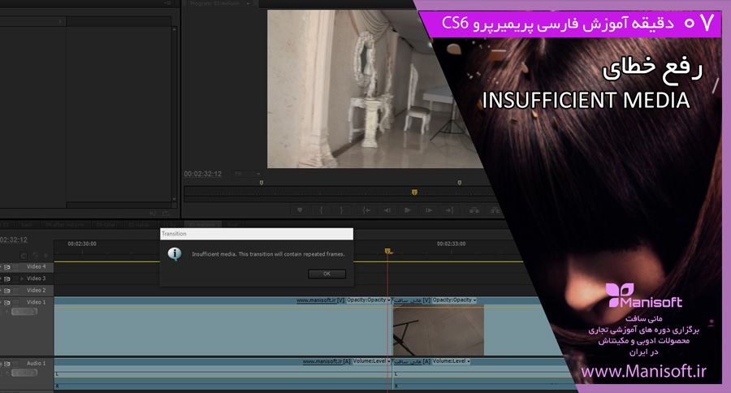
Task: Click the Go to Out point button
Action: coord(449,210)
